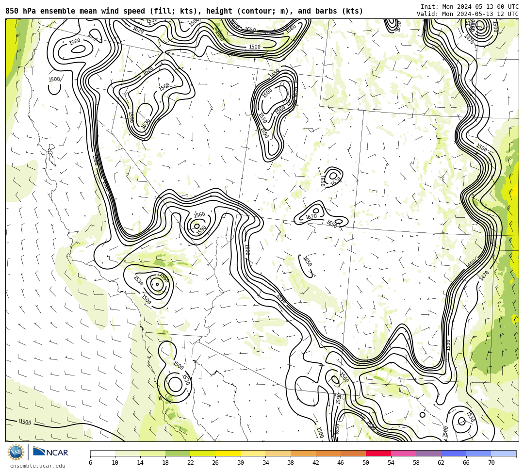Pick the purple 58–62 kts swatch
Image resolution: width=524 pixels, height=472 pixels.
428,453
